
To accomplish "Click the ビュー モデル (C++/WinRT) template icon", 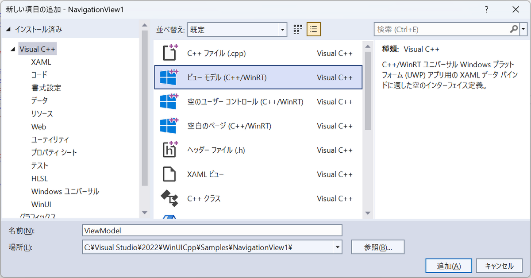I will point(169,77).
